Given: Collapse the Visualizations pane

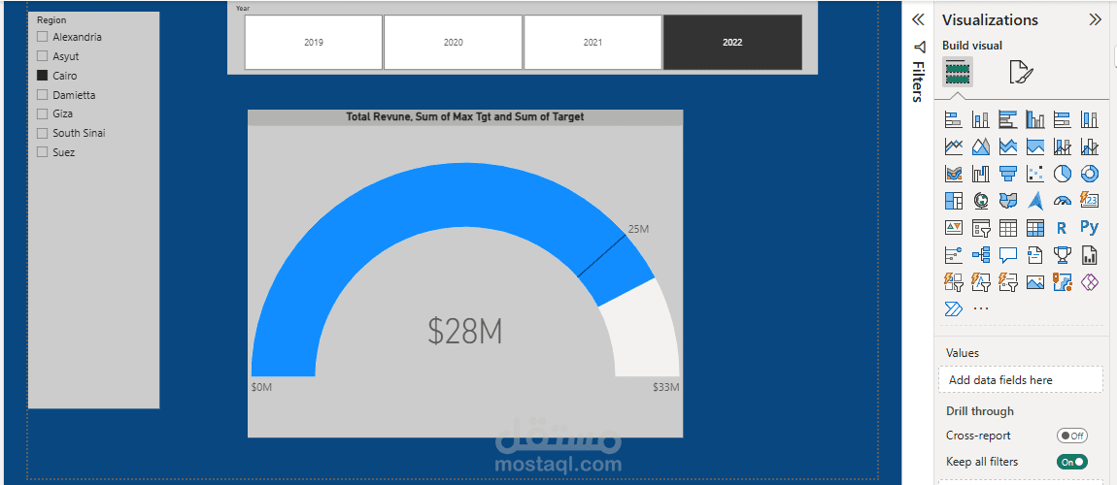Looking at the screenshot, I should tap(1095, 20).
